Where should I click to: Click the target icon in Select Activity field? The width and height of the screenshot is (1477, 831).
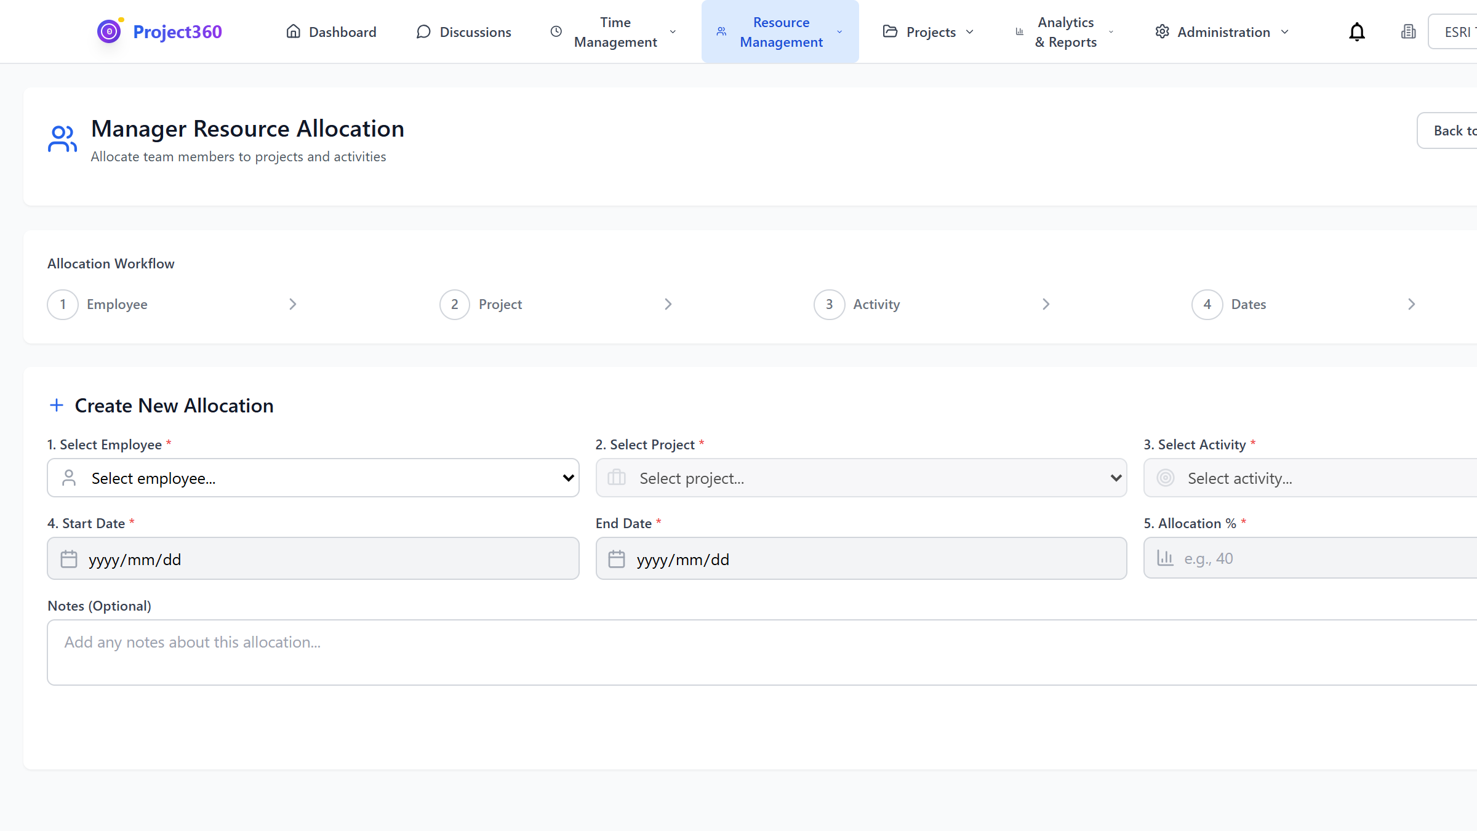(1165, 478)
